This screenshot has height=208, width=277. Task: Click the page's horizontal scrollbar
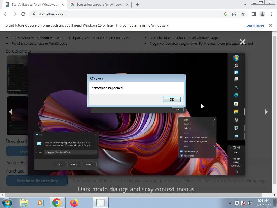[133, 194]
